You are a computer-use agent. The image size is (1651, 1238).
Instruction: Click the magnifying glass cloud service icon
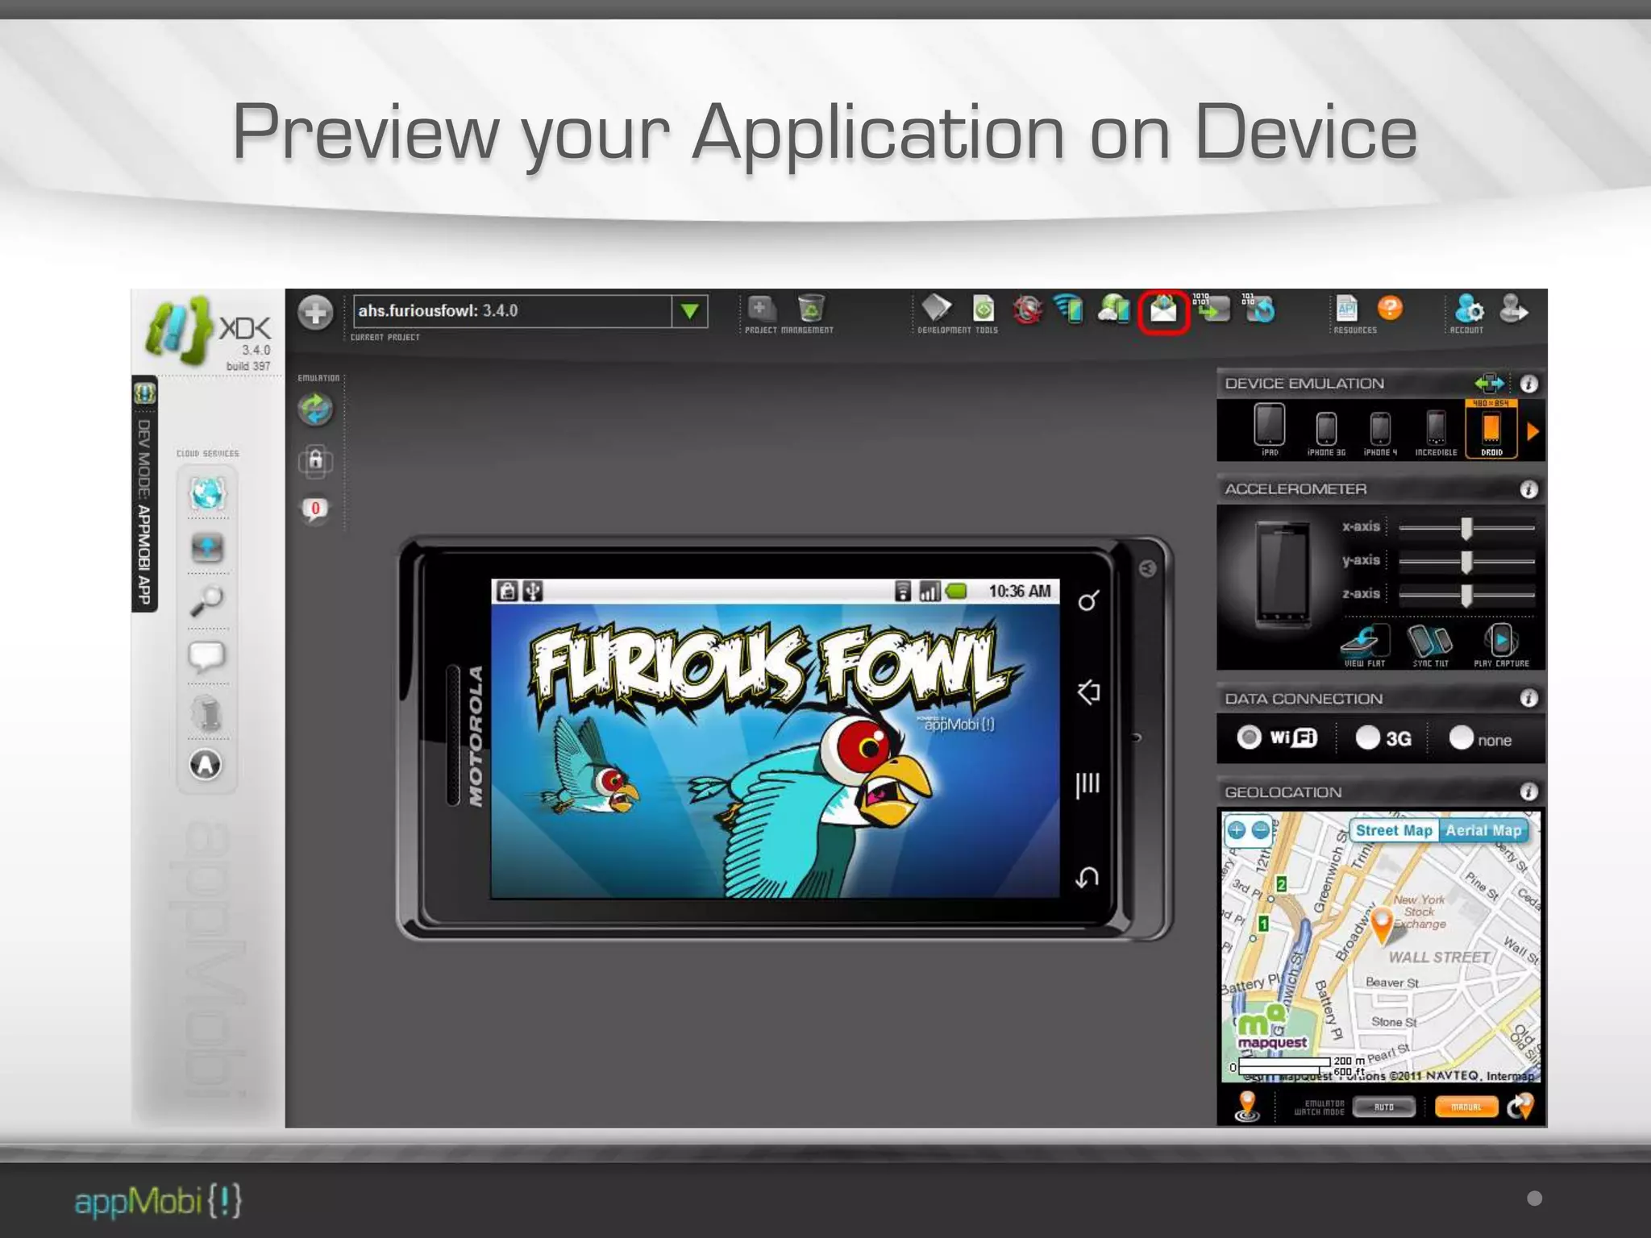coord(207,601)
